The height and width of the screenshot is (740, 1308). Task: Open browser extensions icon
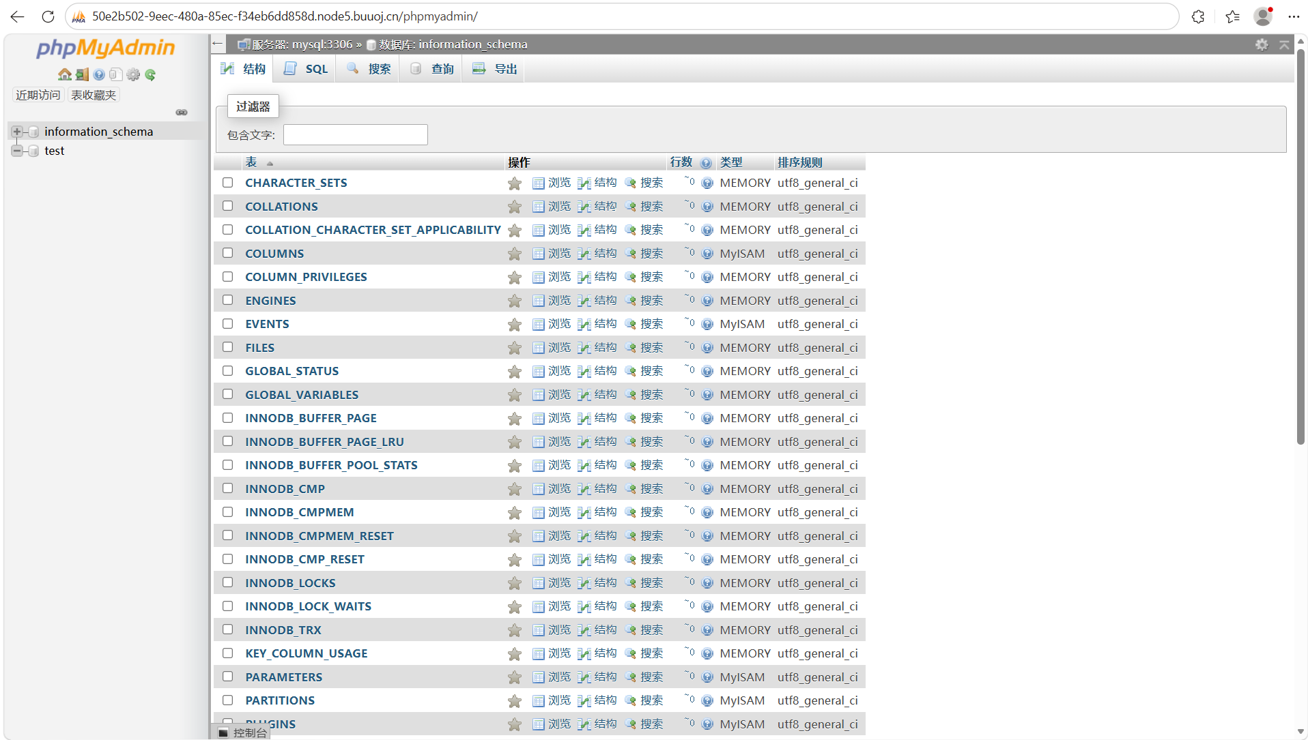point(1198,16)
